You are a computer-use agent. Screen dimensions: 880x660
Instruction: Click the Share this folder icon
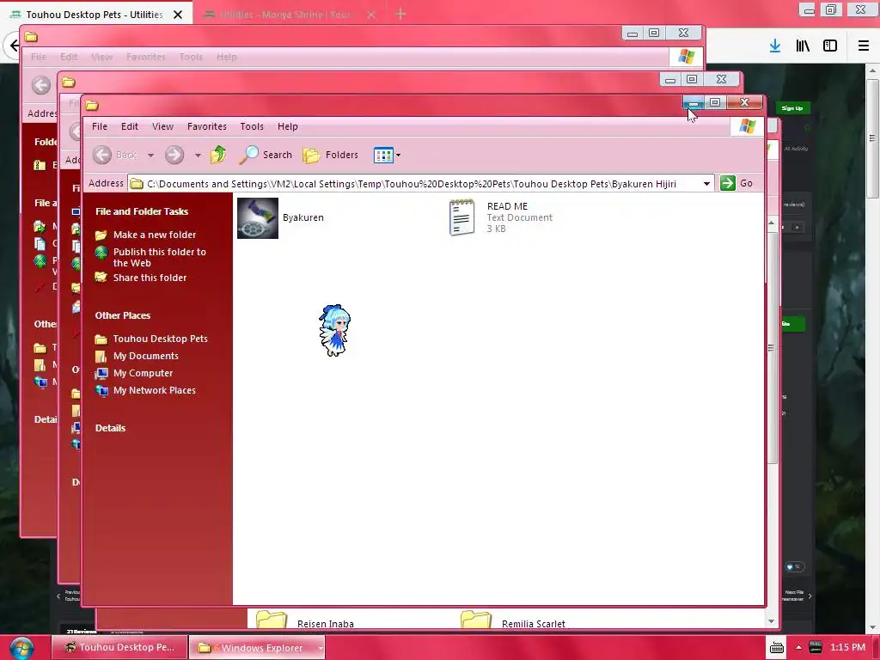(101, 278)
